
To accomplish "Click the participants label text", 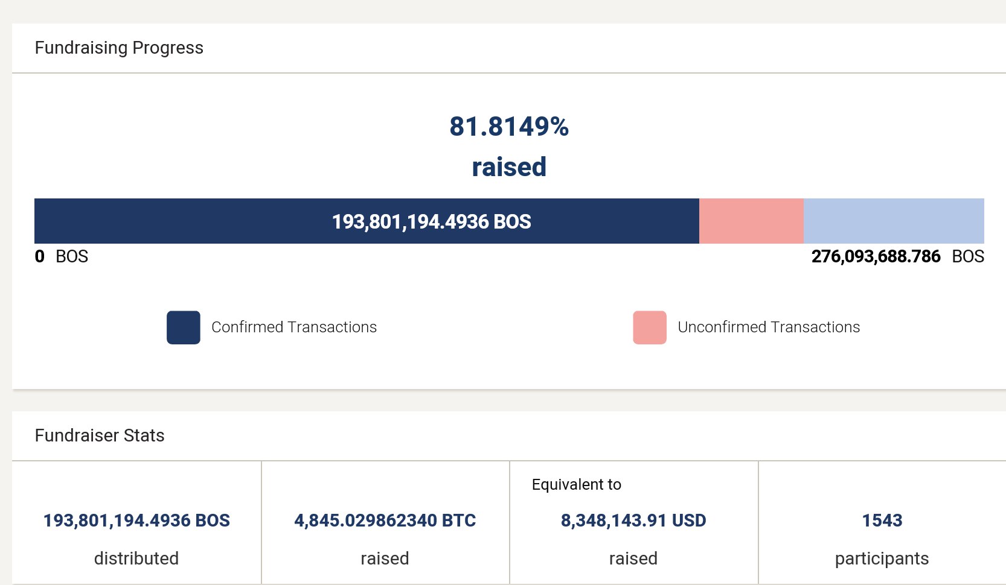I will (882, 558).
